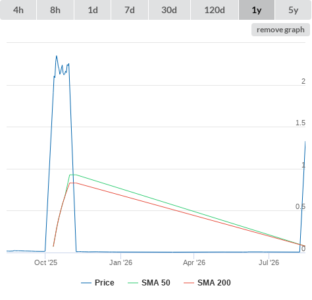Switch chart to 30d range
This screenshot has width=312, height=300.
tap(169, 10)
